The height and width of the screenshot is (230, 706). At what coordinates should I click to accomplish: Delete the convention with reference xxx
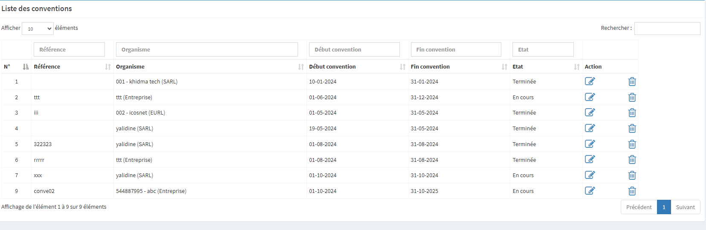tap(632, 175)
